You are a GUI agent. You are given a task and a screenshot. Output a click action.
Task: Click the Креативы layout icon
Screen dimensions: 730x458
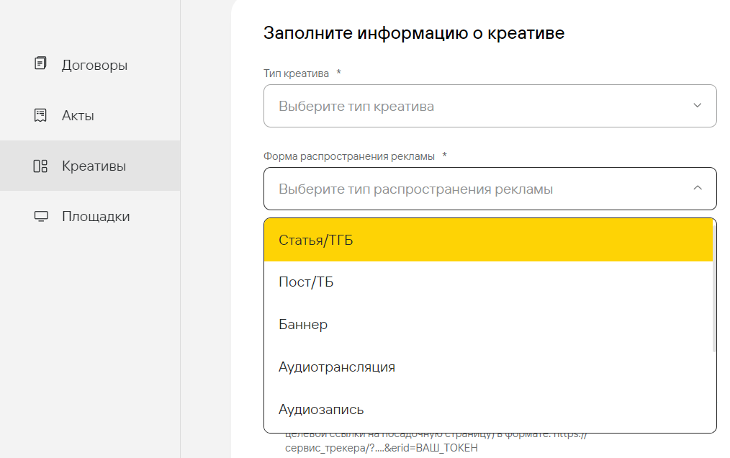point(40,166)
